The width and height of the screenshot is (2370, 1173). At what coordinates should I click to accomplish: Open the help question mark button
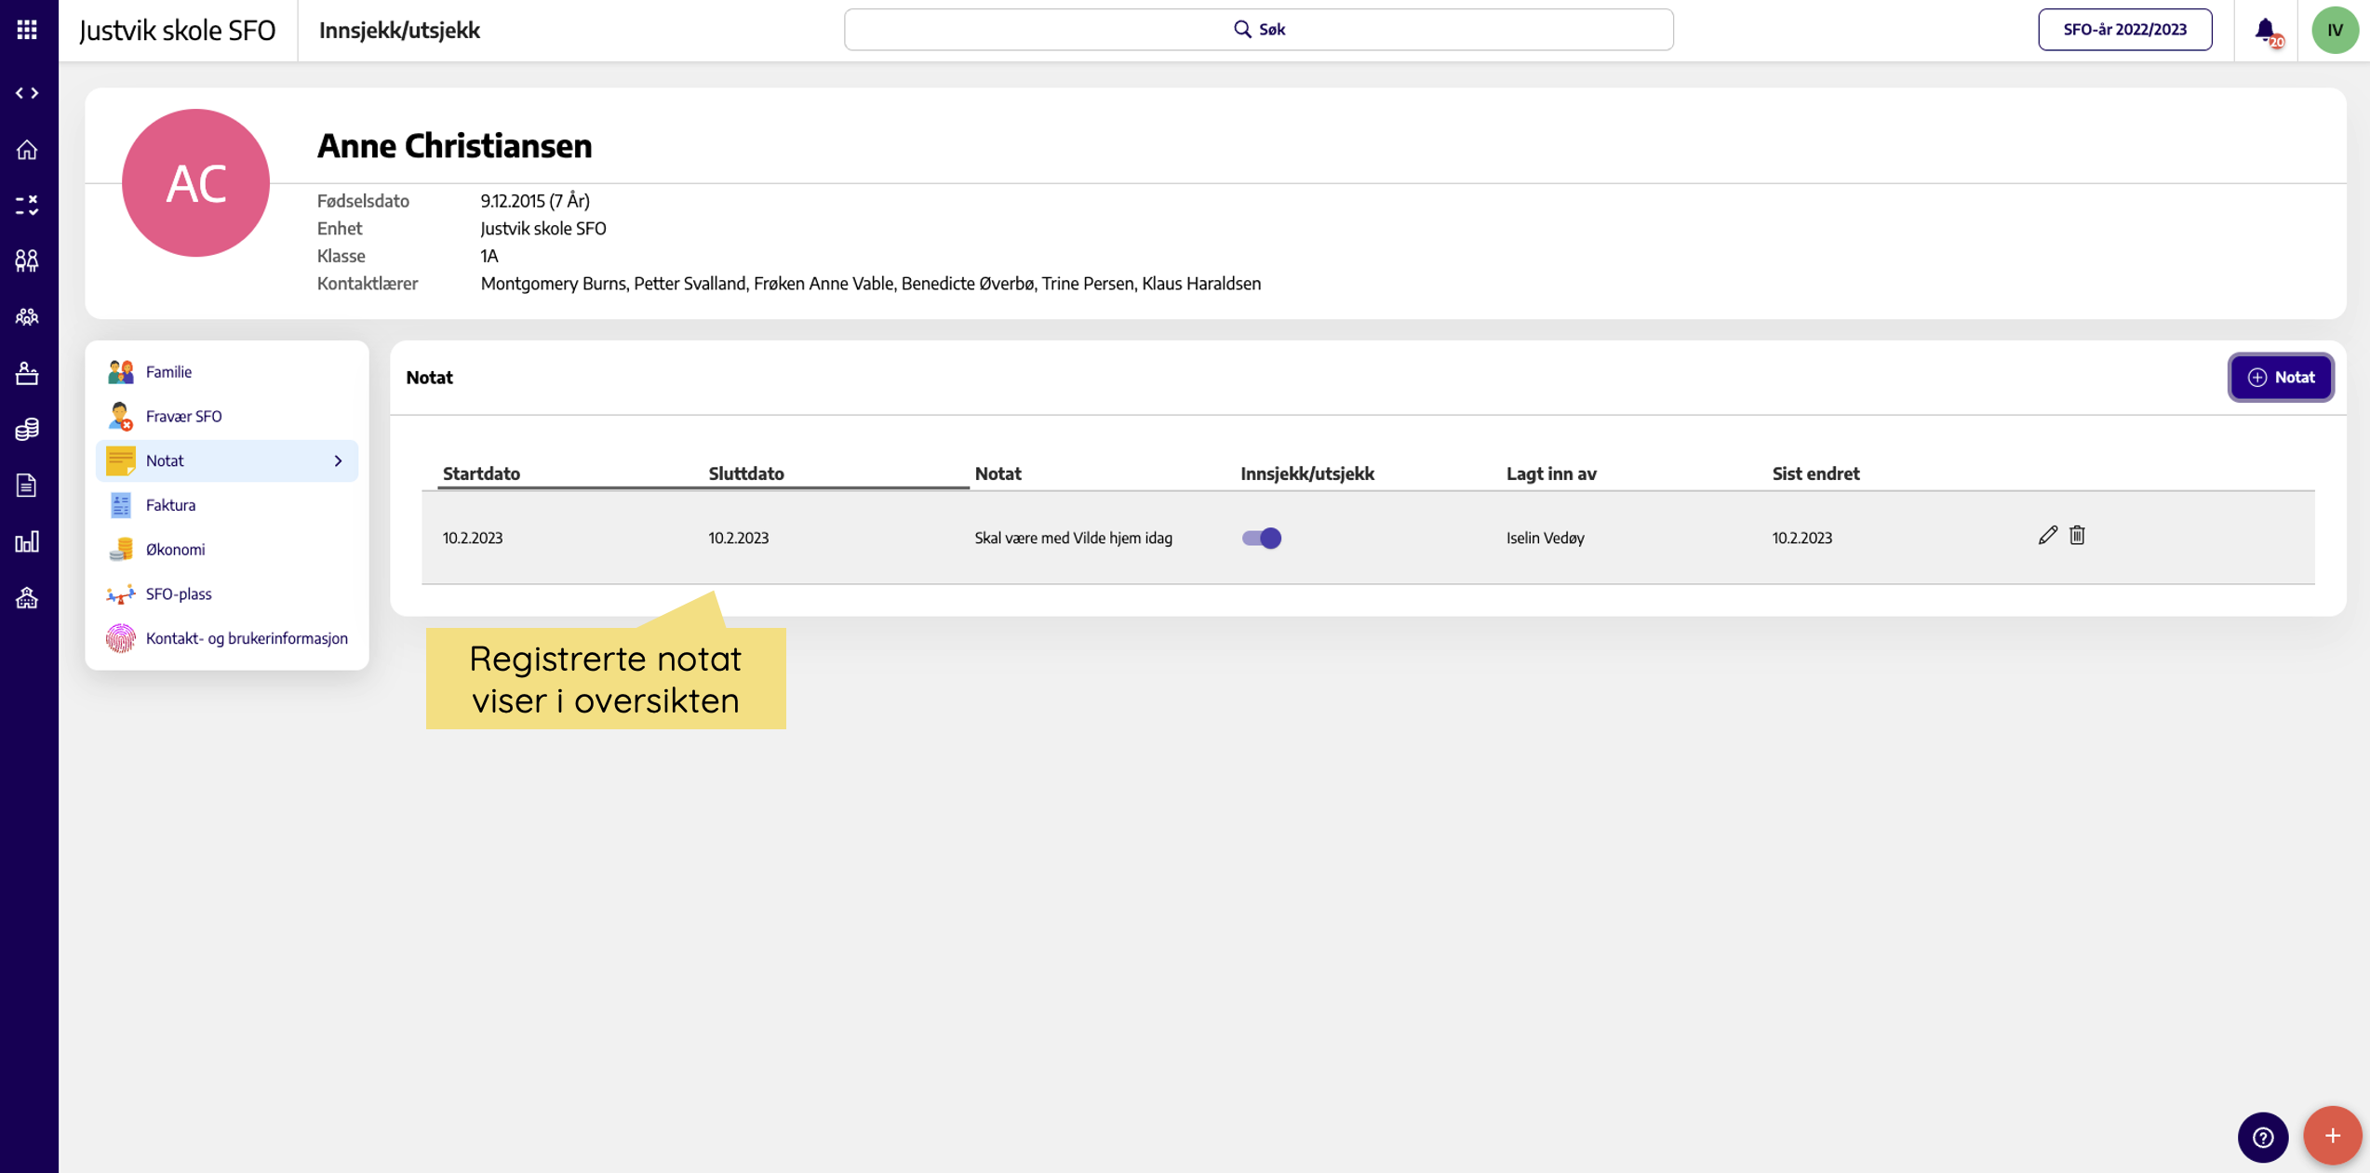coord(2263,1137)
